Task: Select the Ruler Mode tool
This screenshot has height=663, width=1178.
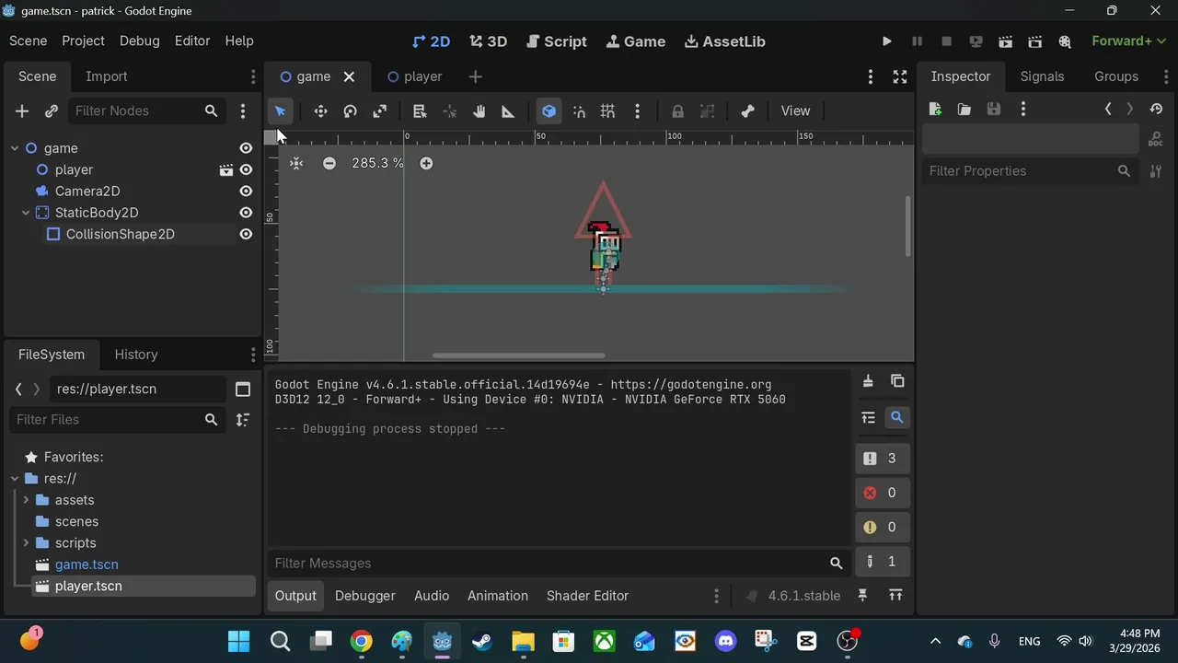Action: 508,111
